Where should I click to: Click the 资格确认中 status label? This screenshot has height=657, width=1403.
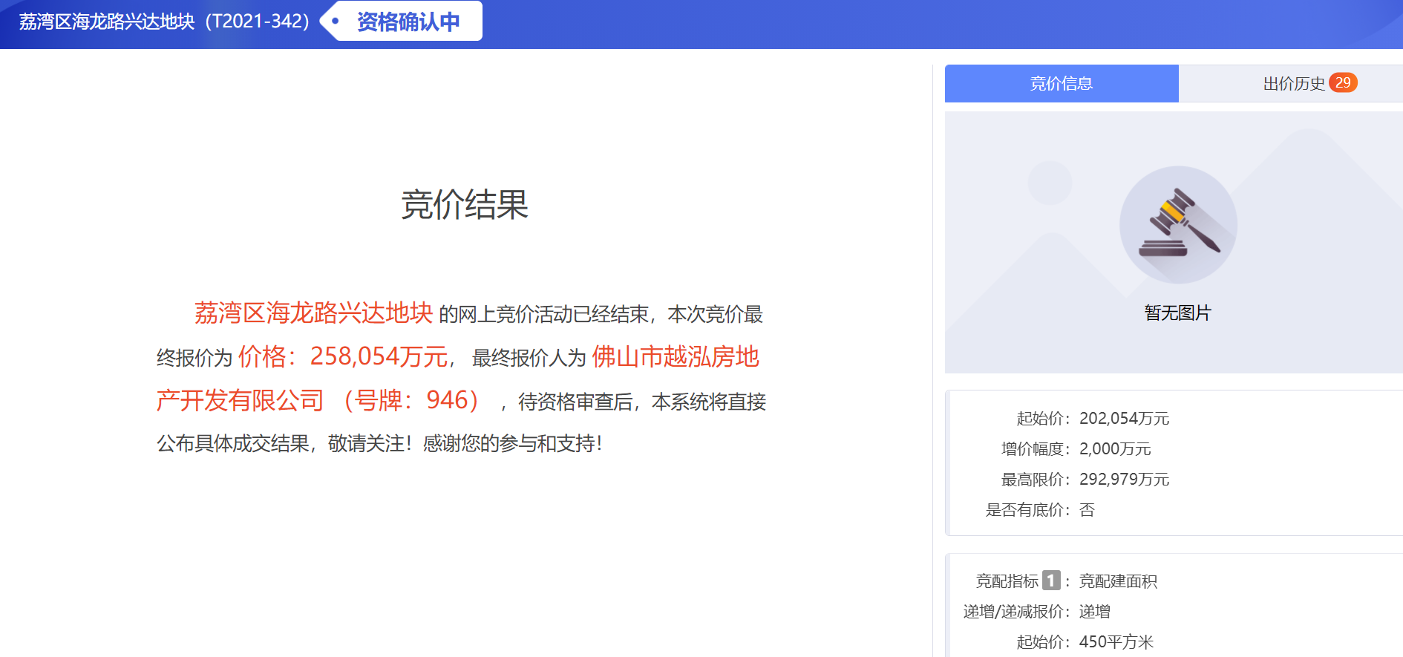coord(408,22)
